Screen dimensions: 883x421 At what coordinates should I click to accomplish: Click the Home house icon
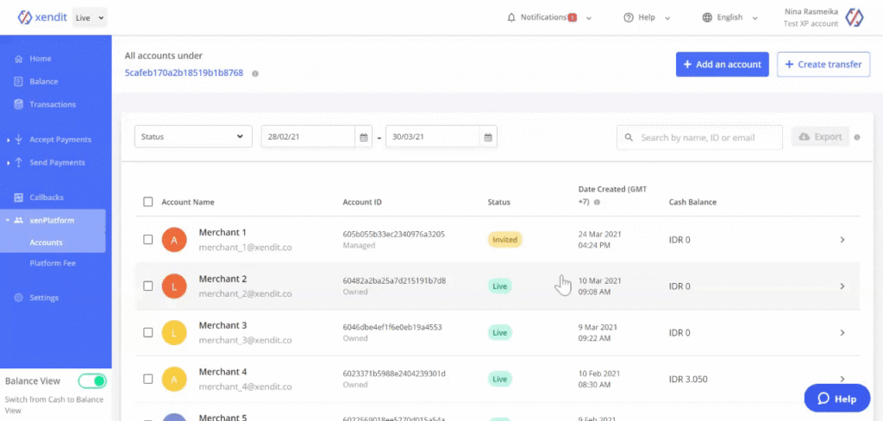click(19, 59)
